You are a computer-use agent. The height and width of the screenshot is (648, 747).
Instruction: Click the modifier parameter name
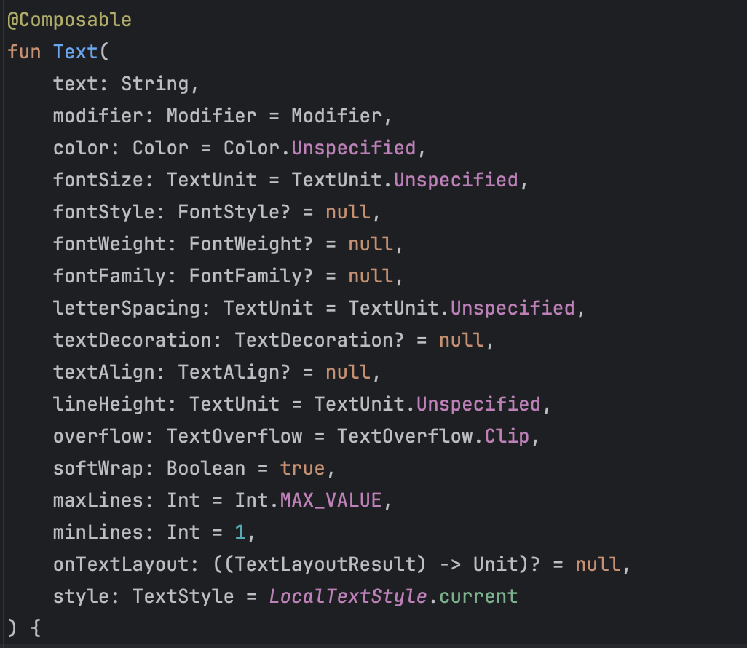coord(98,116)
